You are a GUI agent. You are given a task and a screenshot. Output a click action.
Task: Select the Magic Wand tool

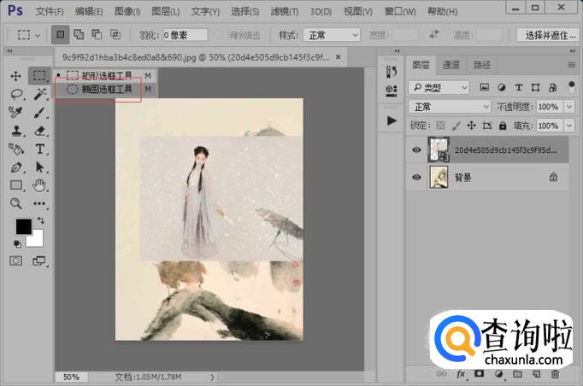[x=39, y=95]
